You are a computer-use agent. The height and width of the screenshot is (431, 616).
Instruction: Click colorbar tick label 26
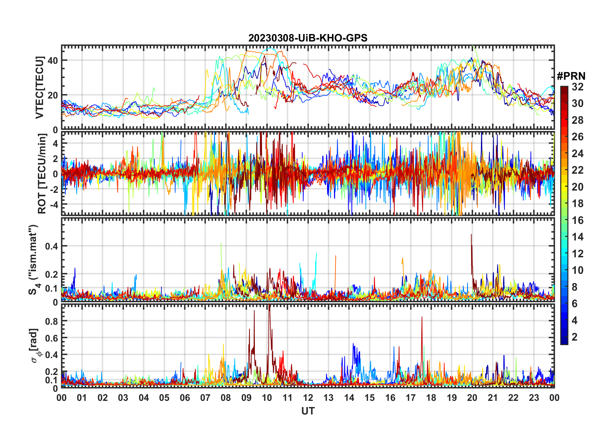[577, 137]
